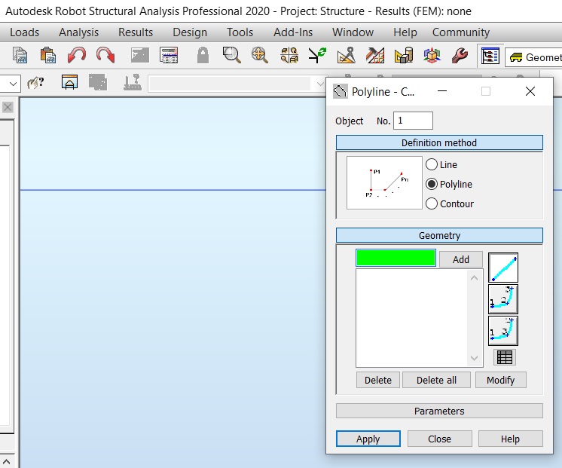Open the Loads menu
Screen dimensions: 562x468
point(24,32)
